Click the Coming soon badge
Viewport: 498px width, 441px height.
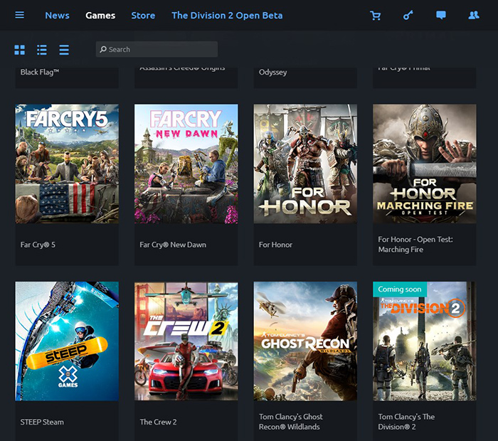click(x=400, y=289)
